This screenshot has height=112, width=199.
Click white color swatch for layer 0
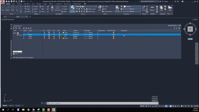pos(63,33)
